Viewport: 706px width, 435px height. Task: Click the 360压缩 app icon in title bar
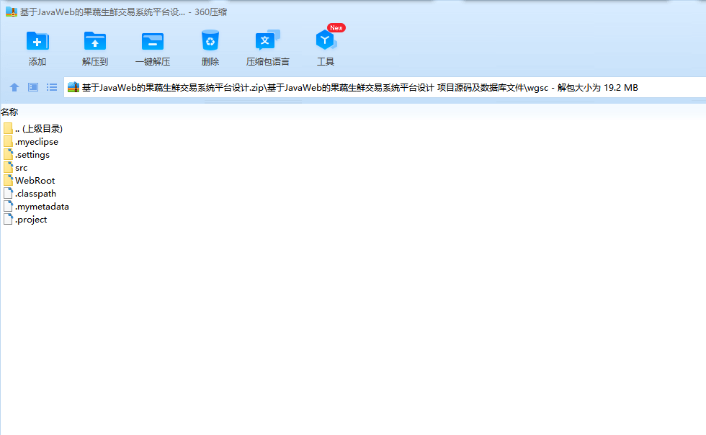pyautogui.click(x=12, y=12)
